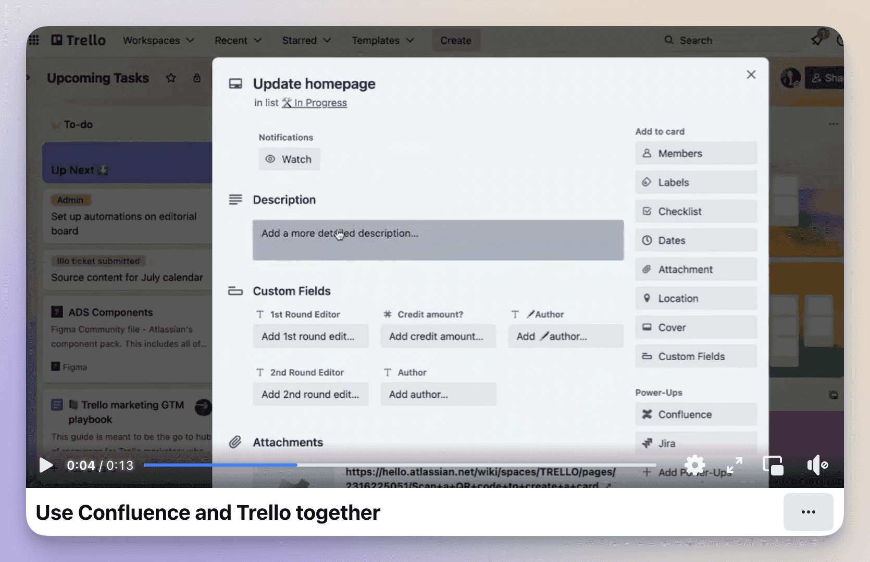This screenshot has height=562, width=870.
Task: Click the To-do list title
Action: (78, 125)
